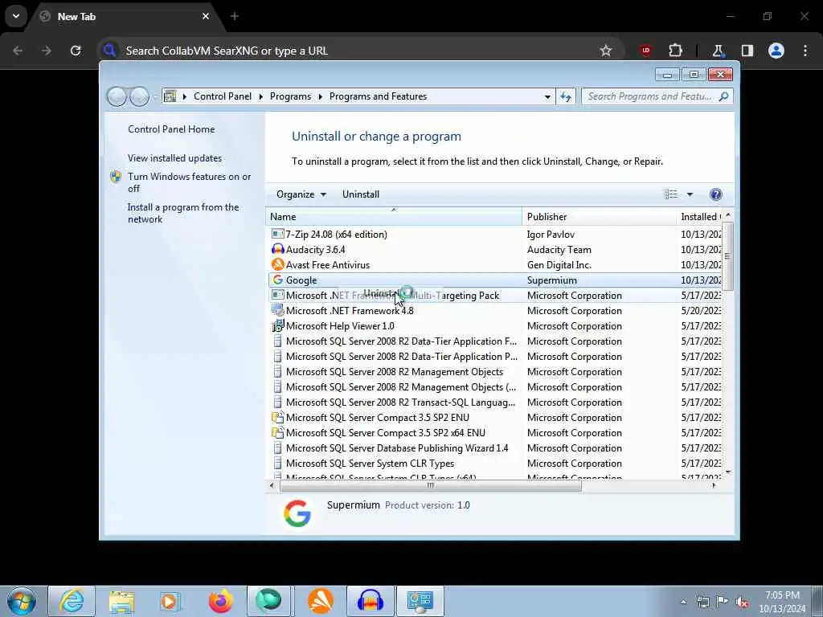Open the Chrome profile avatar

tap(776, 51)
